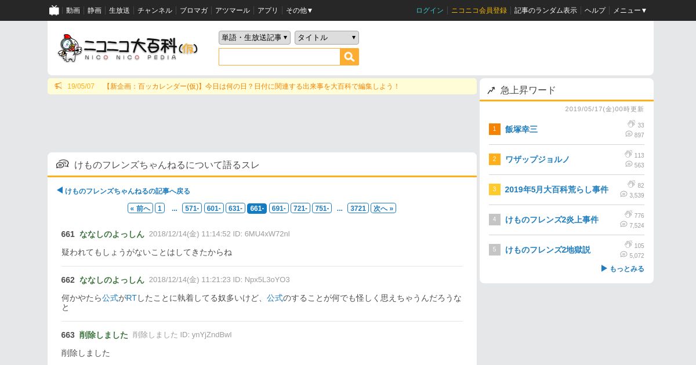Go to next page 次へ »
This screenshot has width=696, height=365.
point(383,208)
